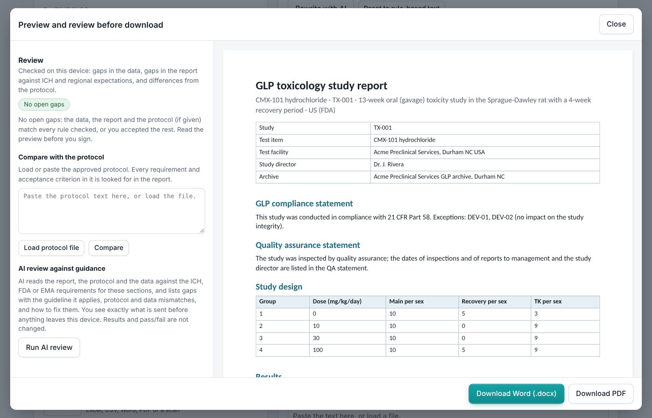Click the 'TK per sex' column header
Viewport: 652px width, 418px height.
(x=565, y=302)
